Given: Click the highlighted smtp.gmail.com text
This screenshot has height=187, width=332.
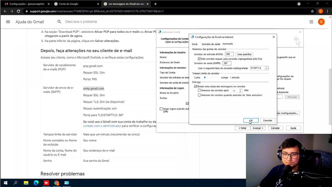Looking at the screenshot, I should click(x=94, y=89).
